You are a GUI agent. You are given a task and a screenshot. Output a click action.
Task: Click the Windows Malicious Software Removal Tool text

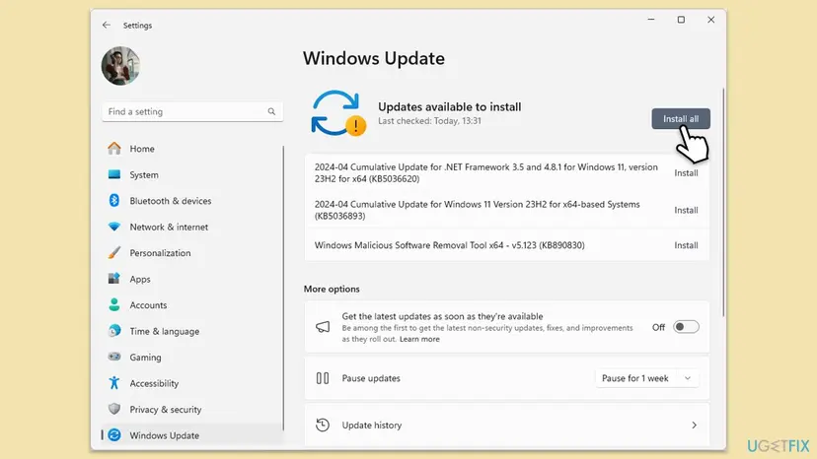point(449,245)
